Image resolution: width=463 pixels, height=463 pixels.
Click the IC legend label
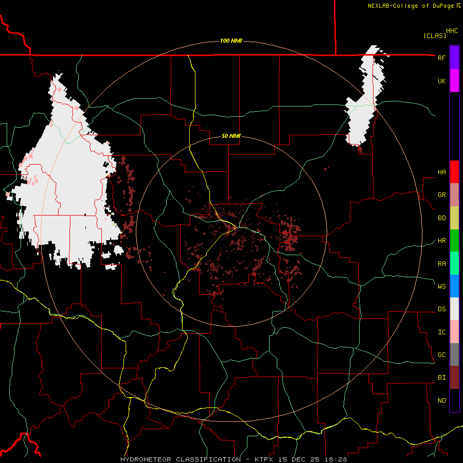pyautogui.click(x=441, y=332)
